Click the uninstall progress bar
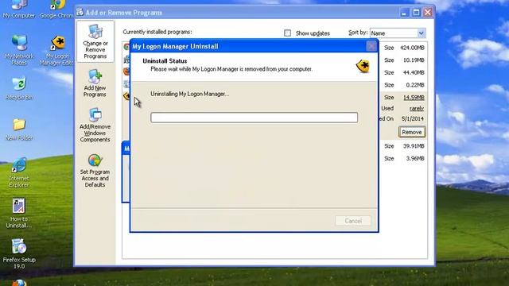This screenshot has height=286, width=509. (x=254, y=118)
